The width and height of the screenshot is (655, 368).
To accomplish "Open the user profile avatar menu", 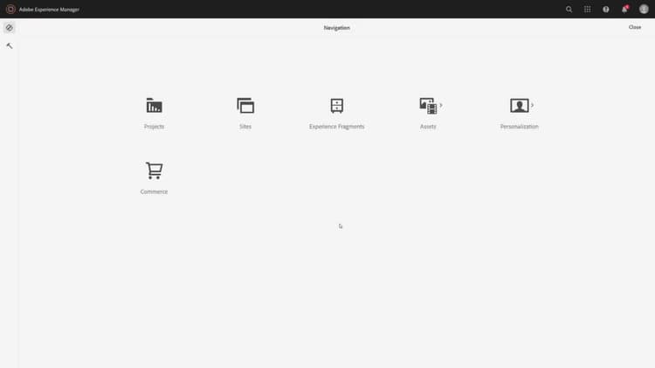I will (644, 10).
